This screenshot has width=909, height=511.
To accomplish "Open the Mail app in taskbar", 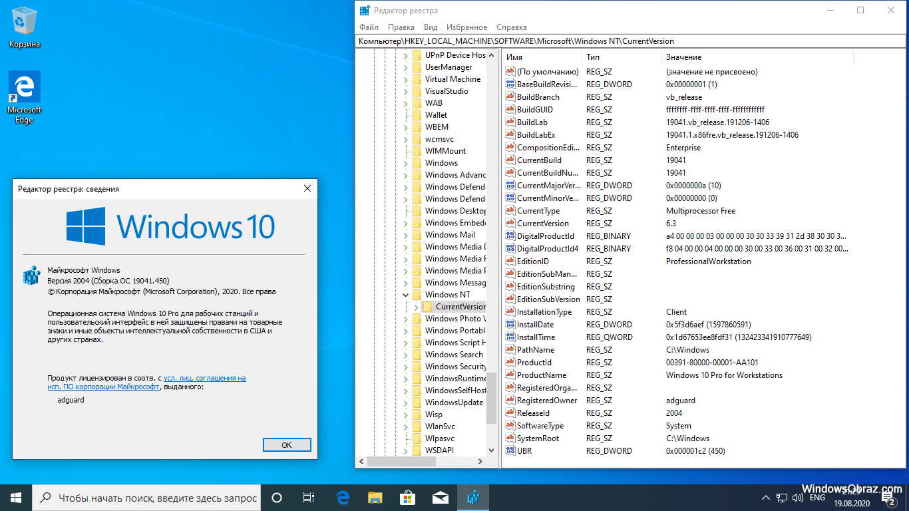I will click(441, 498).
